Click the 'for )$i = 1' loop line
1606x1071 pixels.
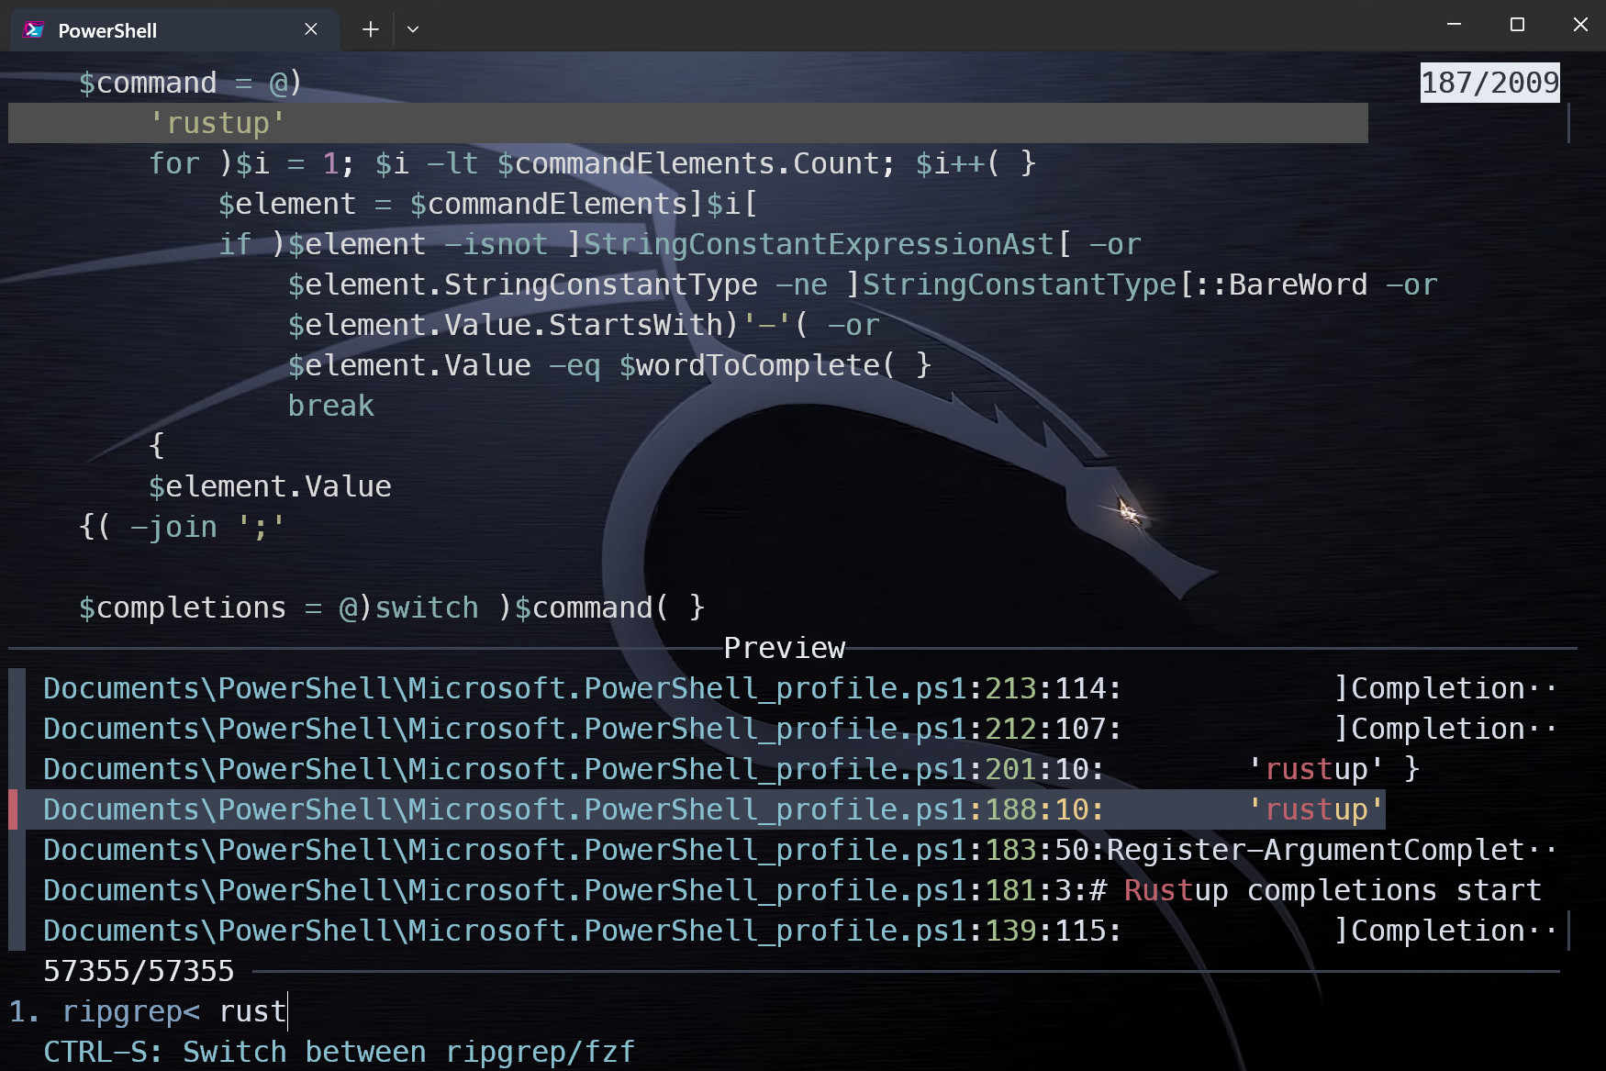592,163
